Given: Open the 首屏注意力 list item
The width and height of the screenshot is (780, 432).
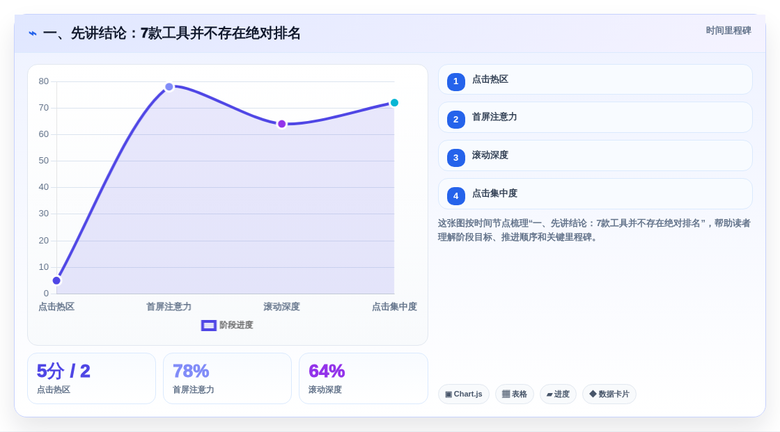Looking at the screenshot, I should pos(595,118).
